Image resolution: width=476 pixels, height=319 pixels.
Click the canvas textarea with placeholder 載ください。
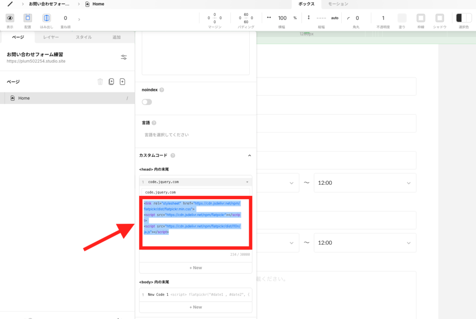pos(337,294)
